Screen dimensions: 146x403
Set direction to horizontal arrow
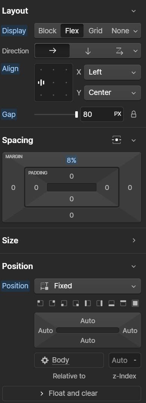click(x=52, y=51)
